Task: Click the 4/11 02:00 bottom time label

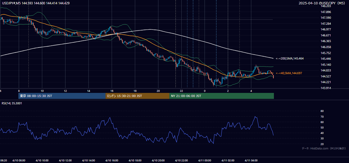Action: click(228, 161)
